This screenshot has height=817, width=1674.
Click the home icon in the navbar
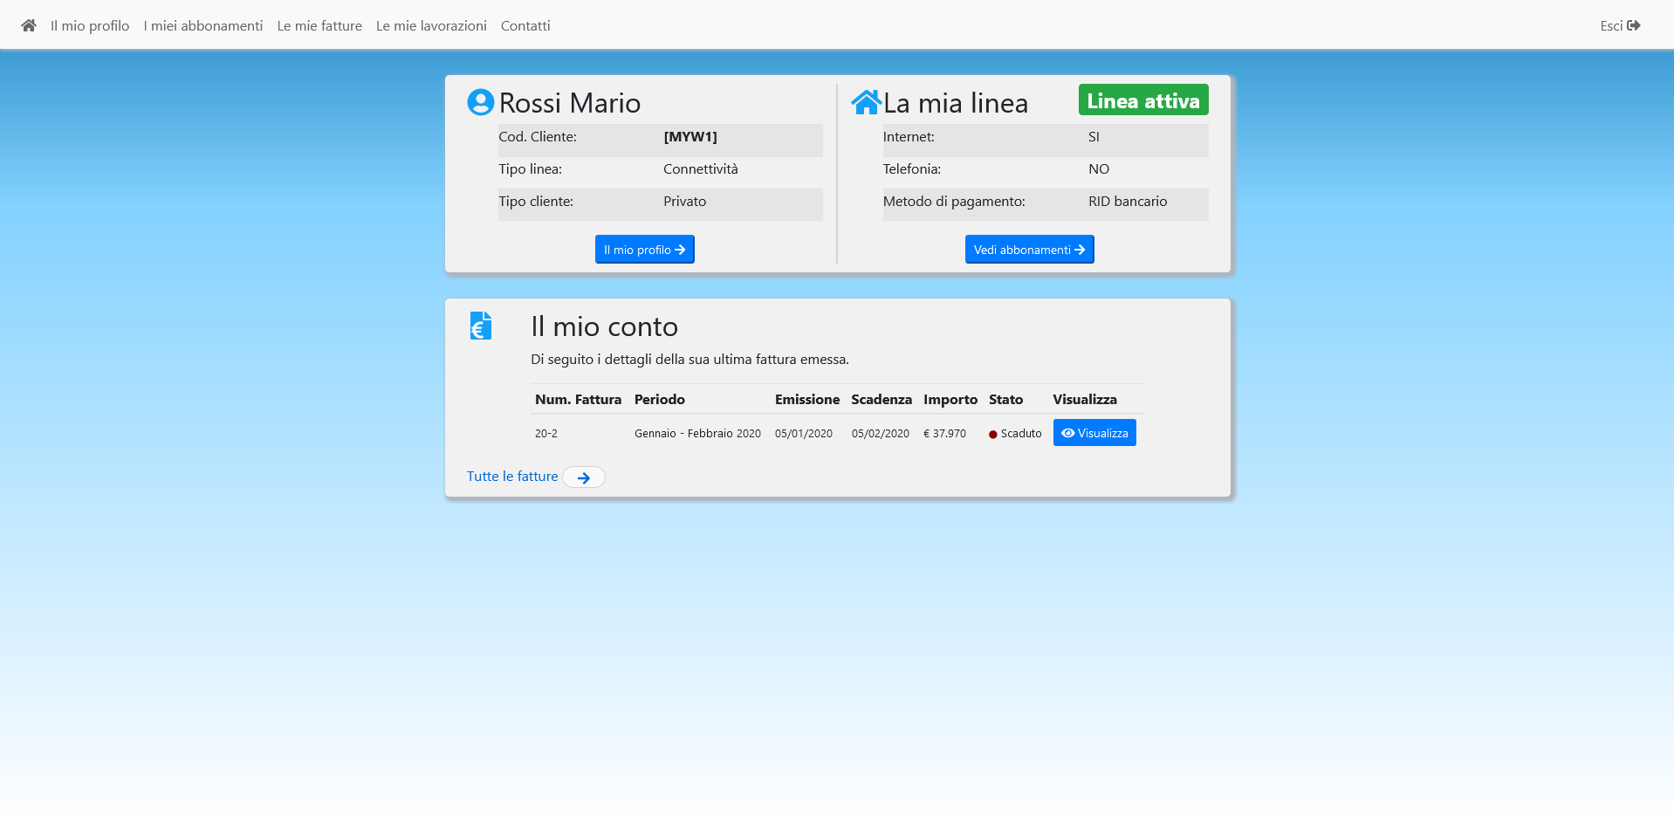coord(29,25)
